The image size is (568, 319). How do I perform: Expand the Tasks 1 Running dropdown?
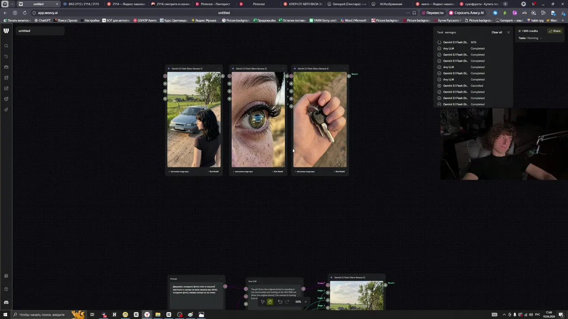[530, 38]
